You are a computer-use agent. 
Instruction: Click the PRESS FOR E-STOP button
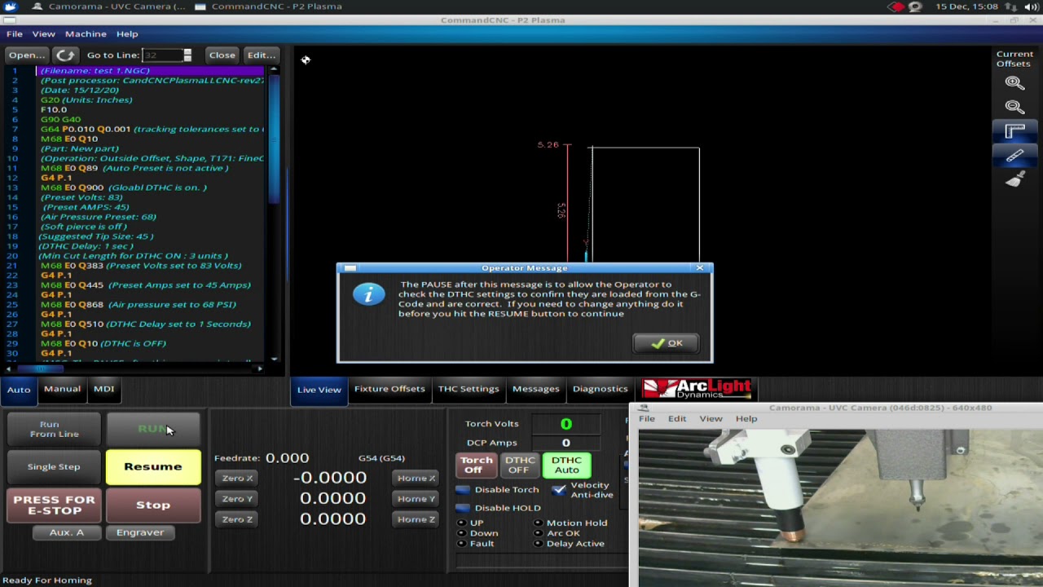point(54,505)
